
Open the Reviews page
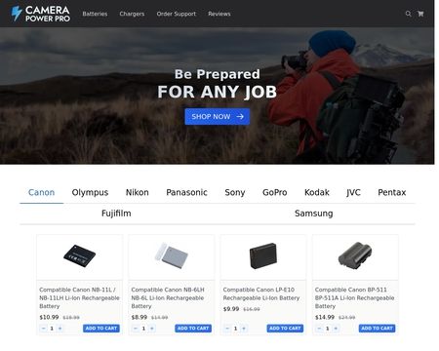[219, 14]
